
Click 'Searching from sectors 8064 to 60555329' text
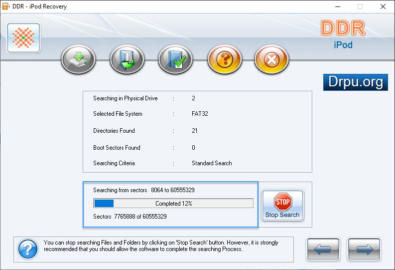point(144,190)
